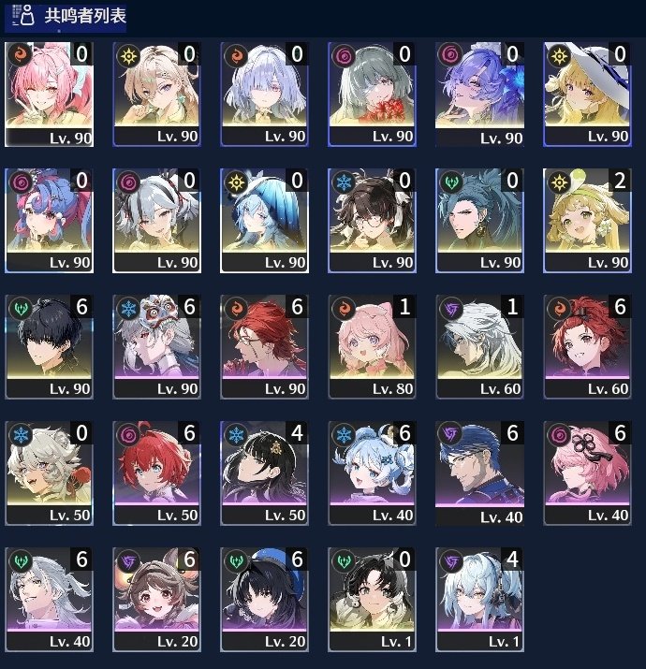
Task: Click the Aero element icon on the teal-haired Lv. 90 male
Action: click(451, 182)
